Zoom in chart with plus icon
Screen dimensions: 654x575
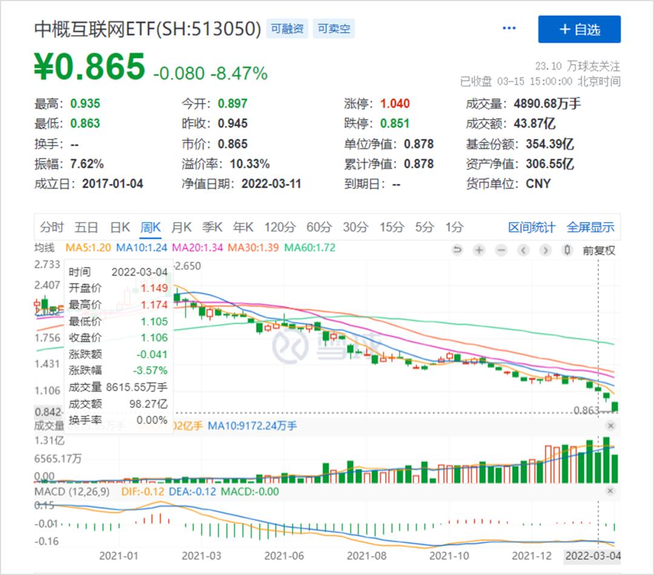[479, 250]
